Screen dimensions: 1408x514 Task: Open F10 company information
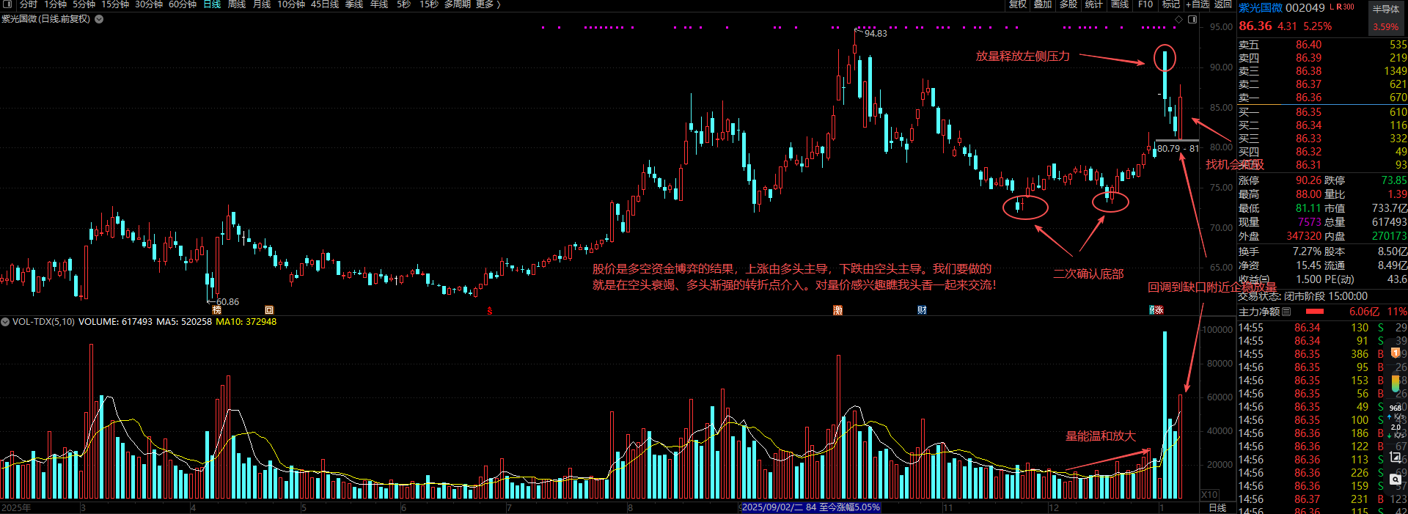[1145, 4]
